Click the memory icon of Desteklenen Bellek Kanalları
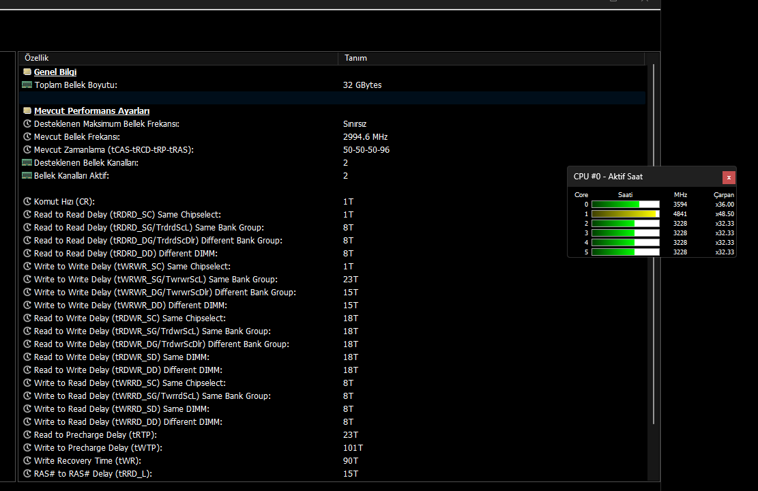 click(x=27, y=162)
